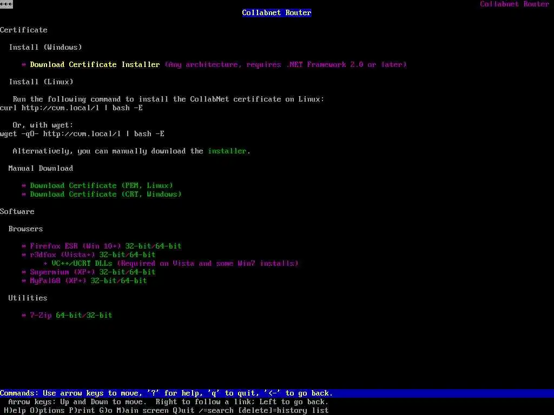The width and height of the screenshot is (554, 415).
Task: Click the Arrow keys help line
Action: click(168, 402)
